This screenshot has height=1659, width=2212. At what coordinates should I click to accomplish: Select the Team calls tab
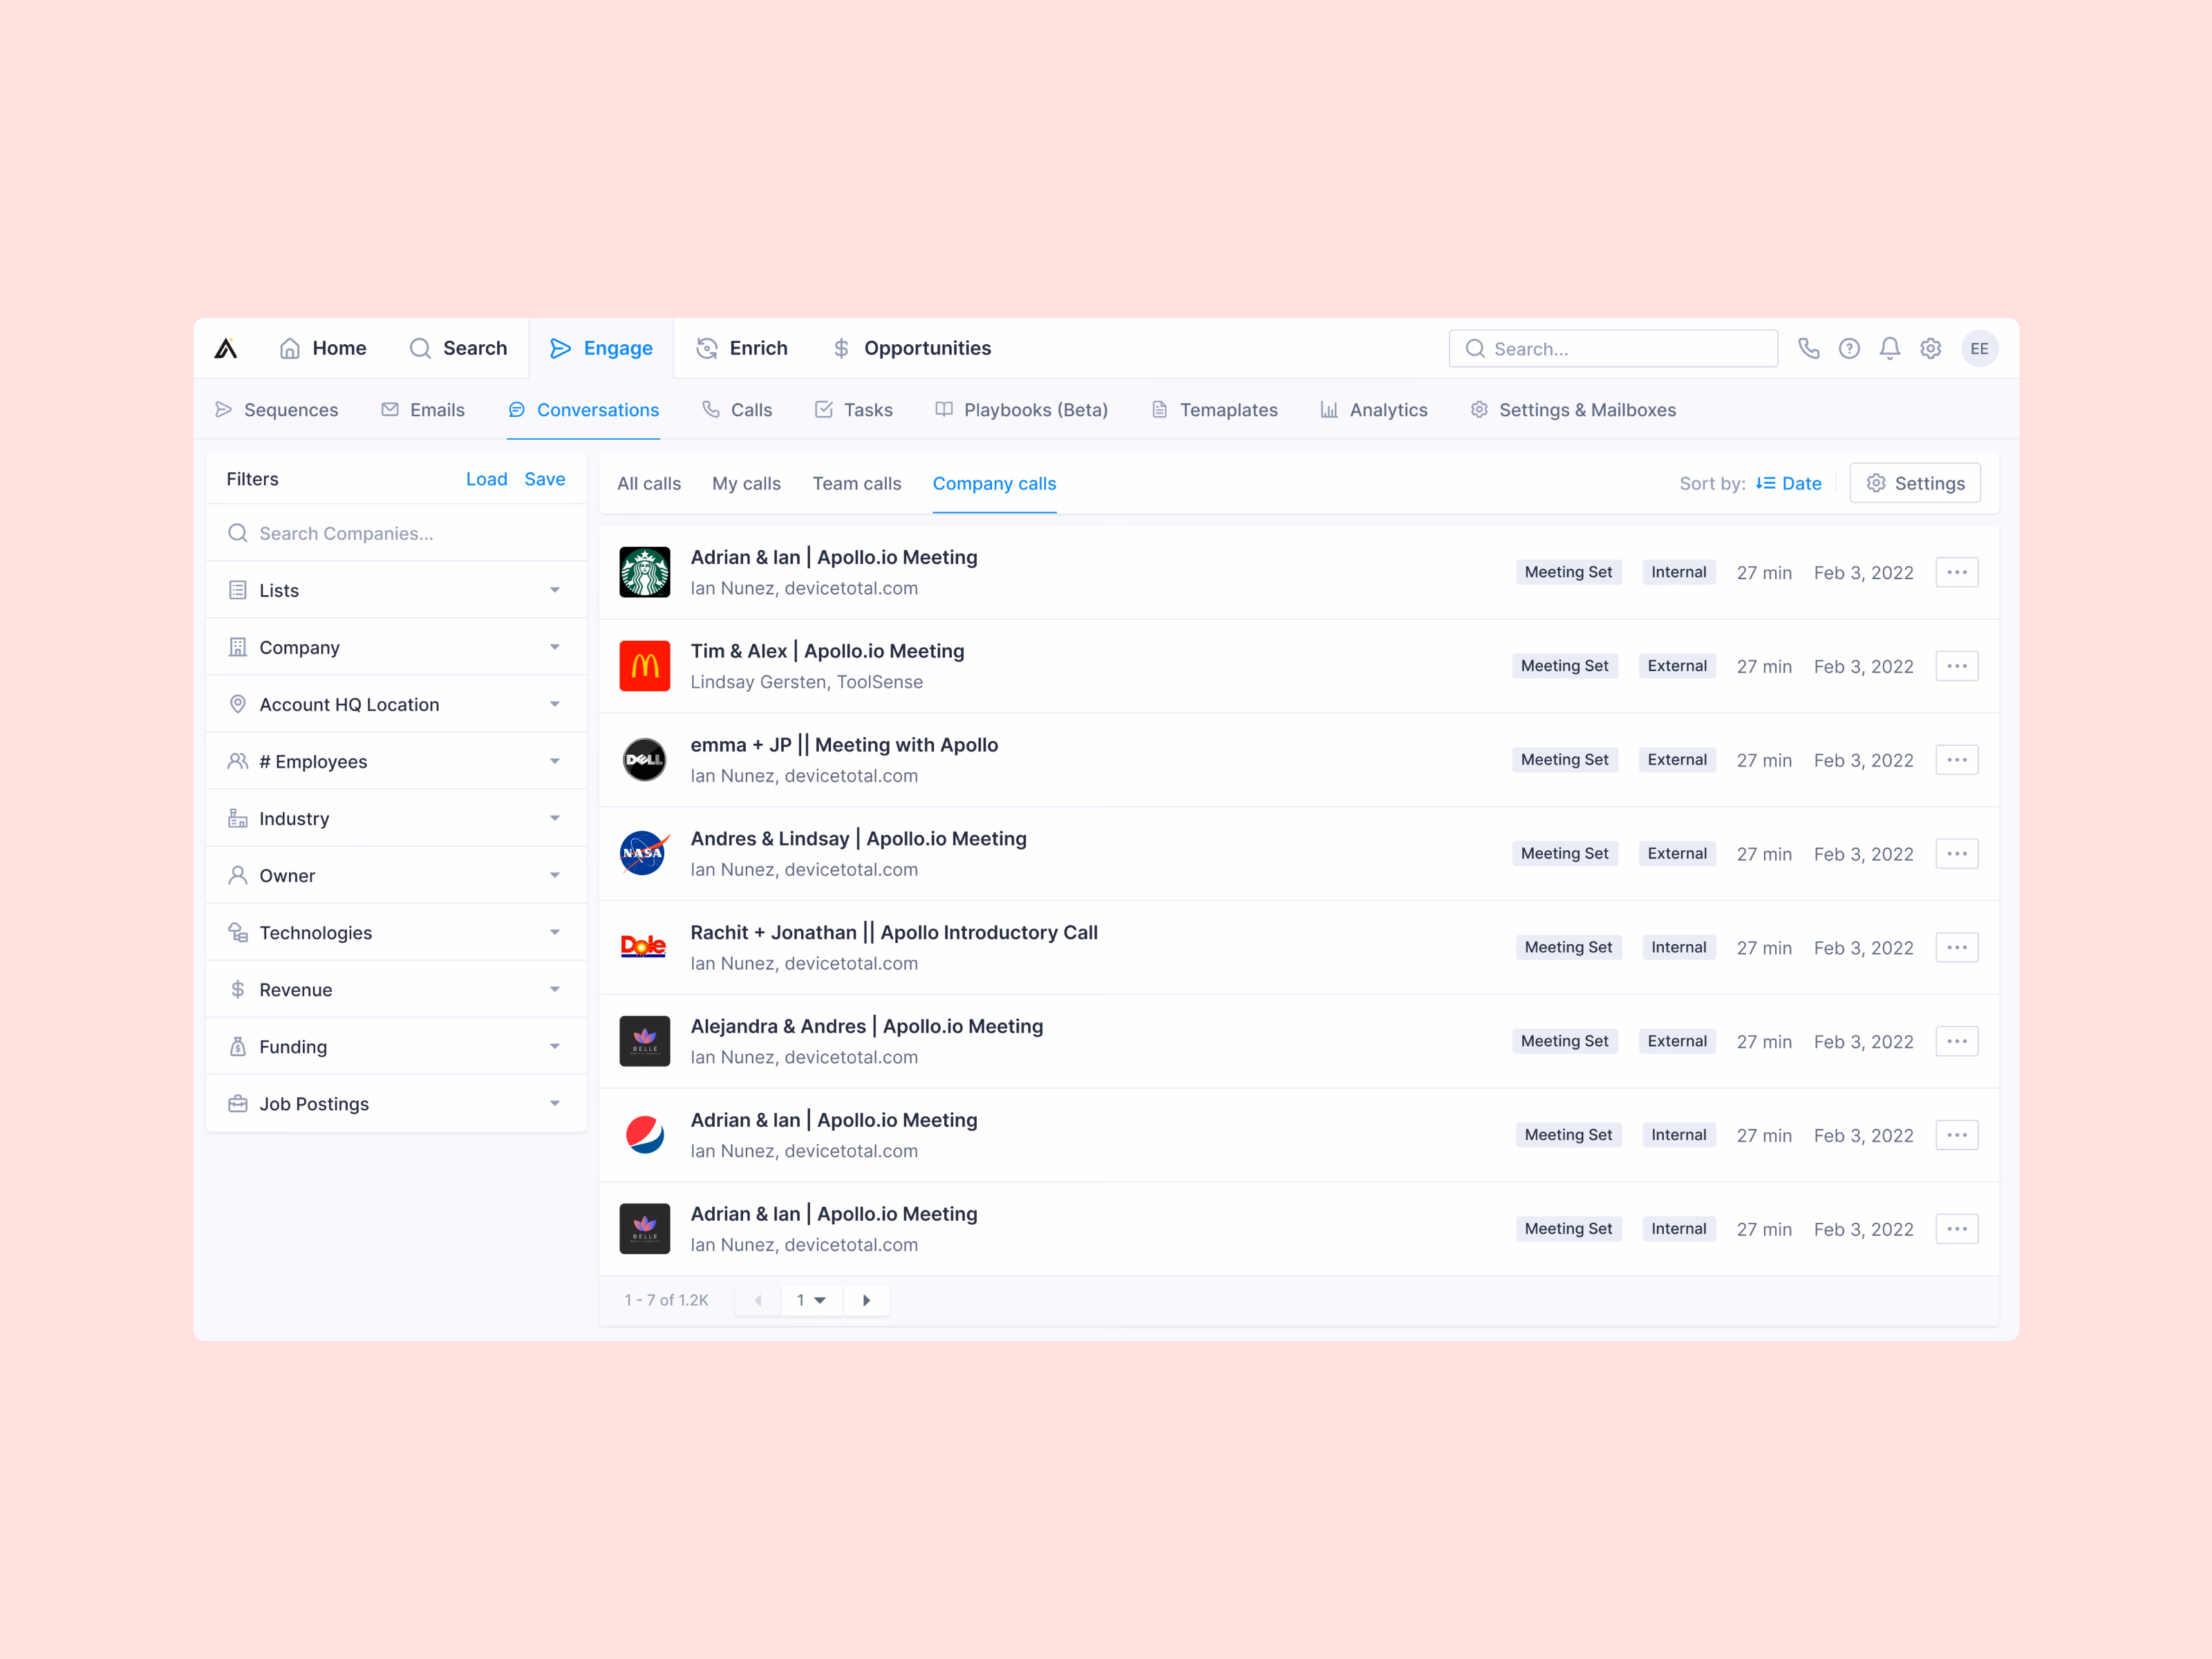click(x=857, y=483)
